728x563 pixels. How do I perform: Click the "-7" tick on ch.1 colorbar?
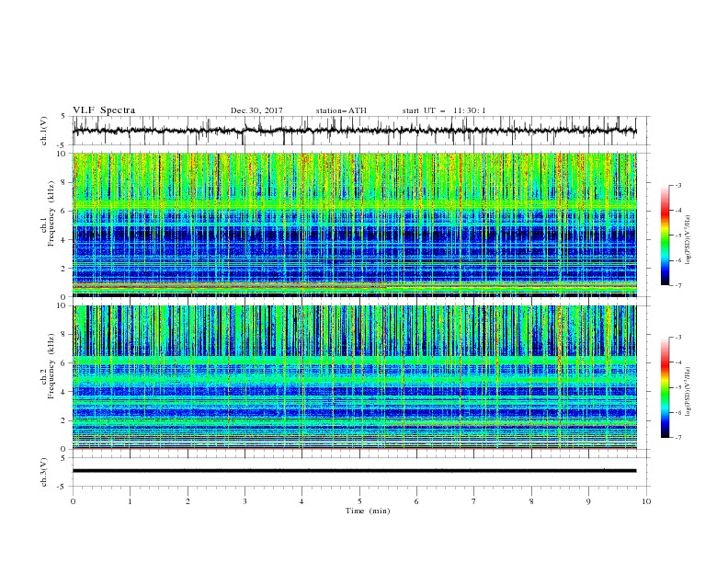(678, 285)
